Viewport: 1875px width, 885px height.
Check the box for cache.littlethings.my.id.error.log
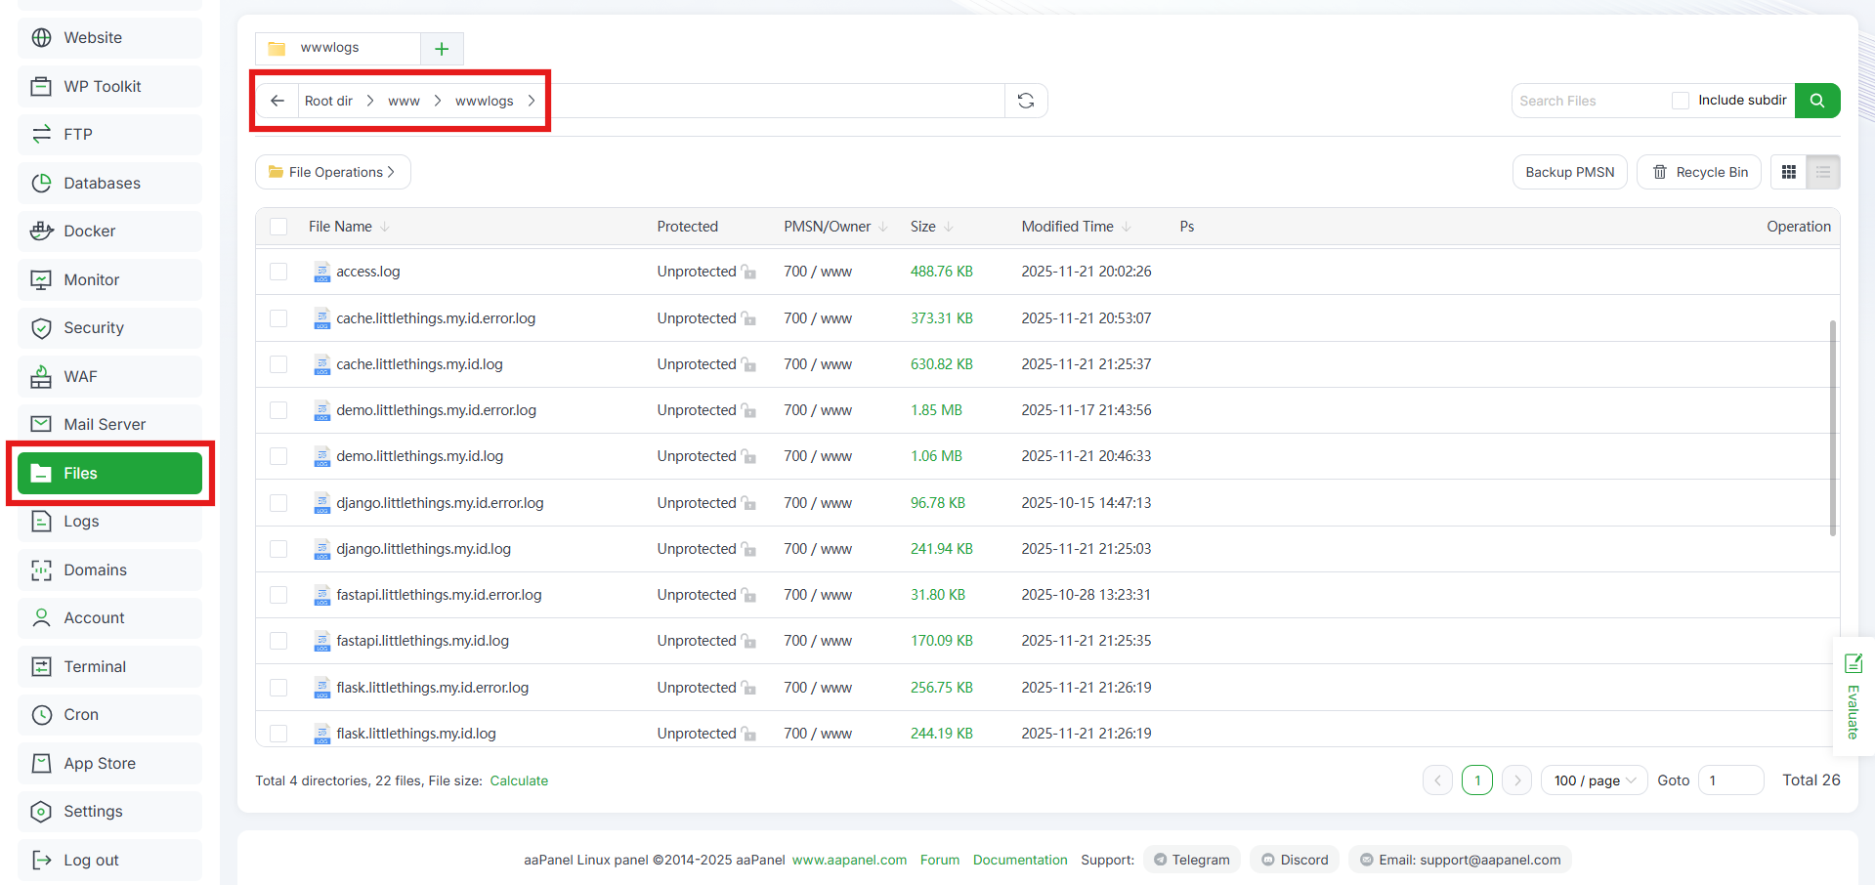tap(278, 318)
